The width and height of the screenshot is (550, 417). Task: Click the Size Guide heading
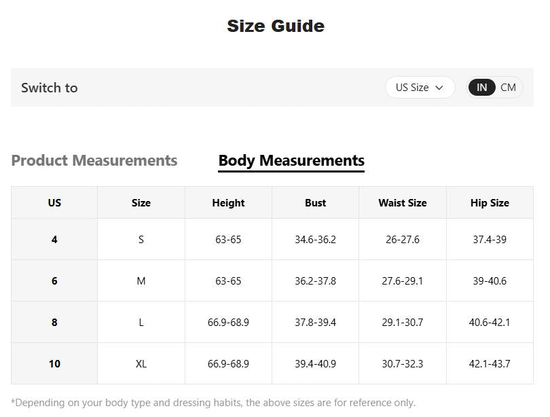pos(275,26)
